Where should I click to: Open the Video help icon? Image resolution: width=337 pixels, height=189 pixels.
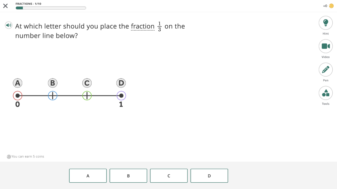(x=325, y=46)
